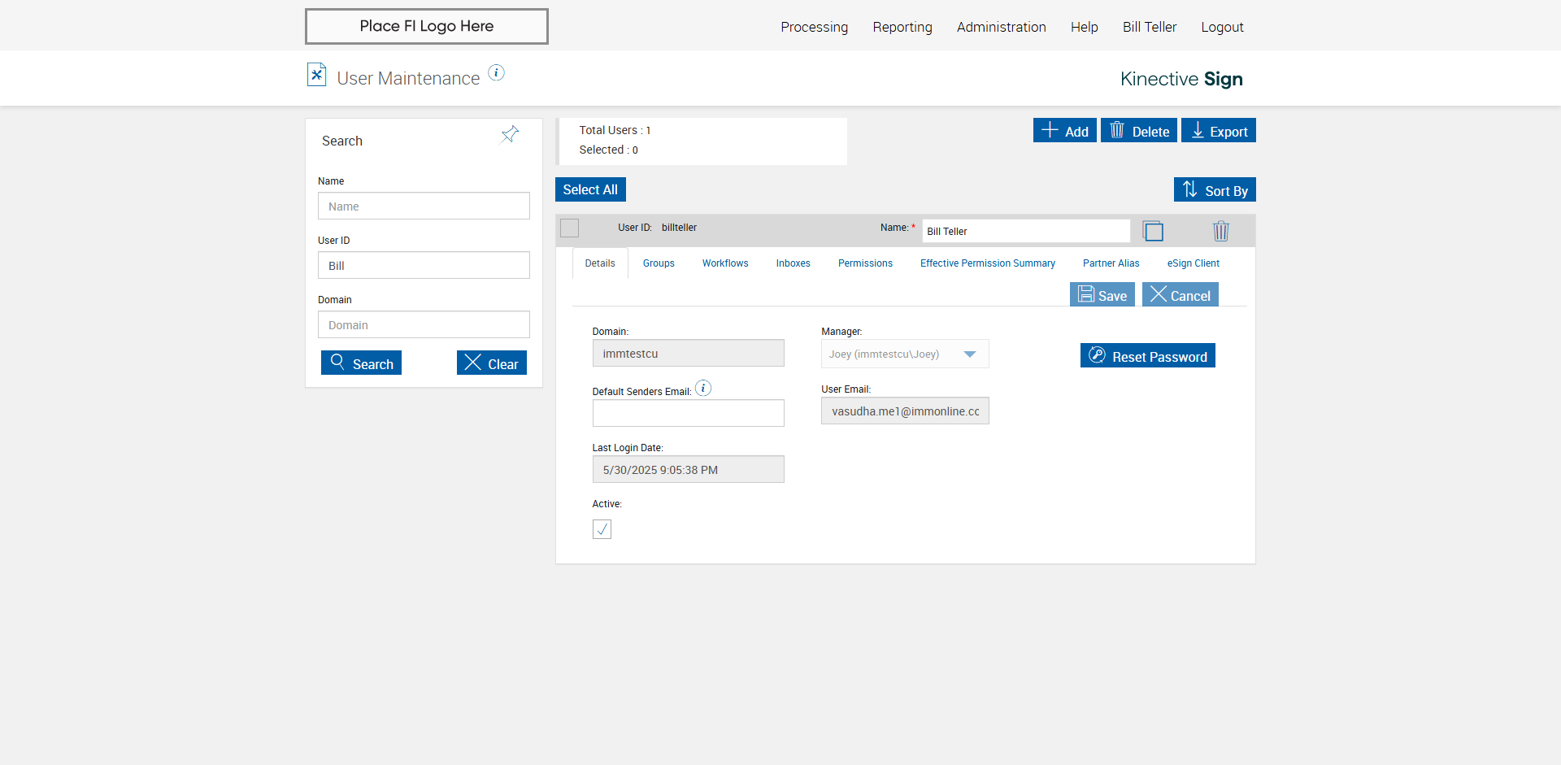Open the Manager dropdown
The image size is (1561, 765).
tap(969, 354)
